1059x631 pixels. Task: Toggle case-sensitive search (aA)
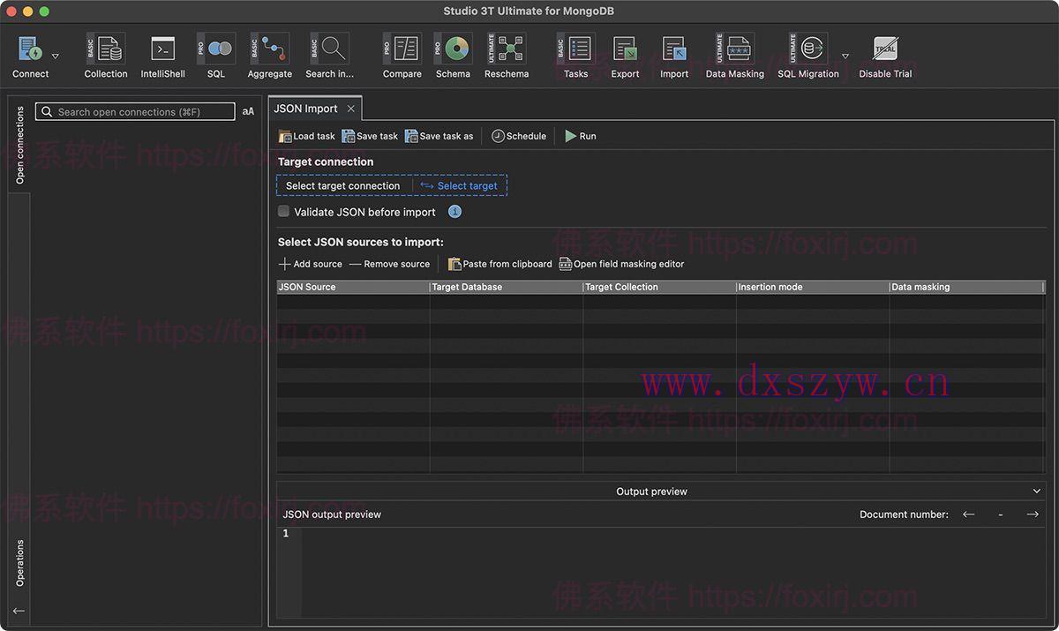point(248,112)
